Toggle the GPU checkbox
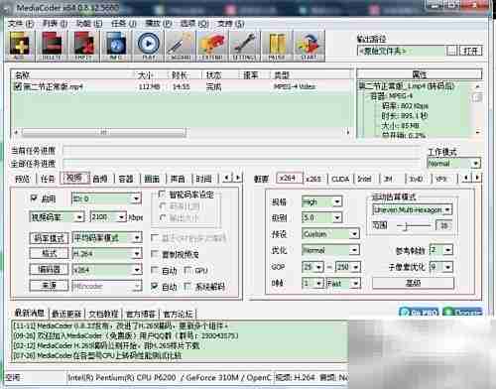Viewport: 496px width, 389px height. click(187, 270)
